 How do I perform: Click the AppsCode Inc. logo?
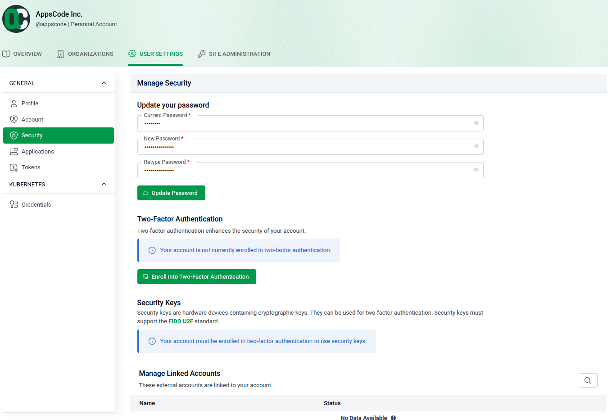(x=16, y=18)
